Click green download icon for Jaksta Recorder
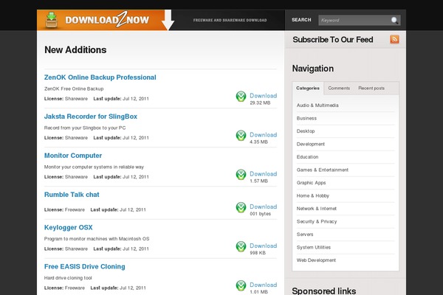Screen dimensions: 443x295 pyautogui.click(x=241, y=136)
